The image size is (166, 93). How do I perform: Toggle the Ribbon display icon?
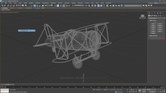pos(99,6)
